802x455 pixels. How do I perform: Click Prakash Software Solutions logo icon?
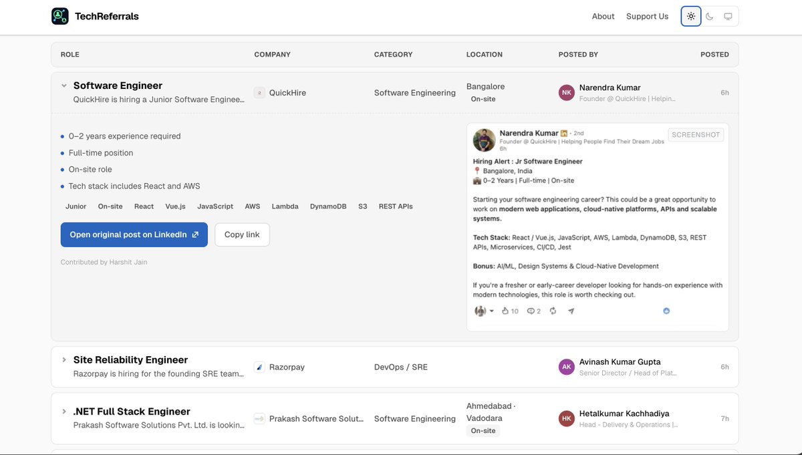tap(259, 419)
